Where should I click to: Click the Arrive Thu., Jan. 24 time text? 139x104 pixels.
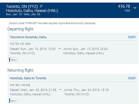pyautogui.click(x=86, y=90)
